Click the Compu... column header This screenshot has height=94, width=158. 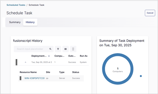[59, 56]
